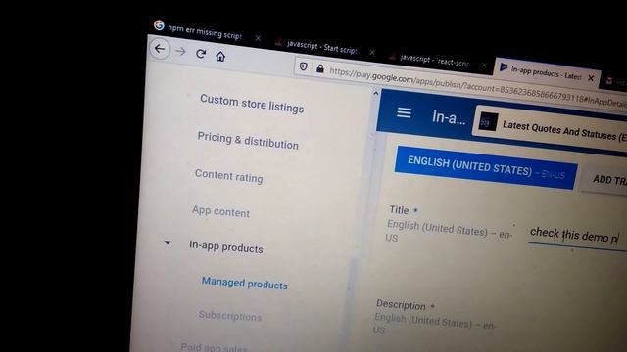Click the browser forward arrow
Image resolution: width=627 pixels, height=352 pixels.
180,51
